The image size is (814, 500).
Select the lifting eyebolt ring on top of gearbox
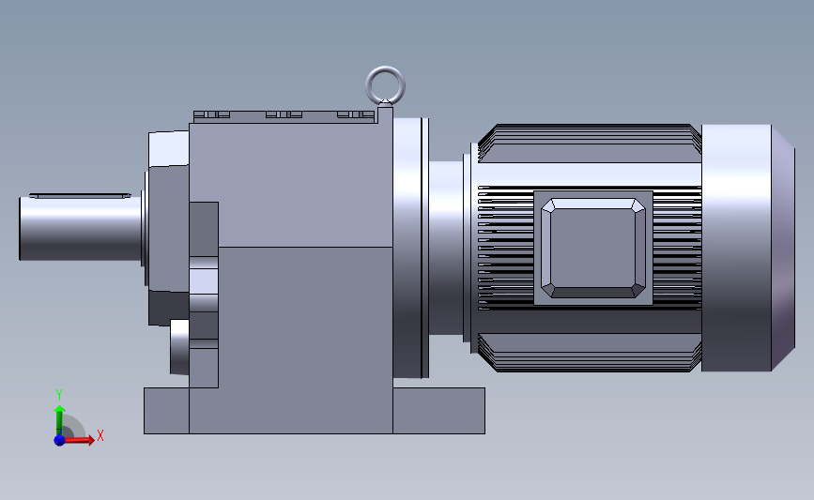coord(385,85)
